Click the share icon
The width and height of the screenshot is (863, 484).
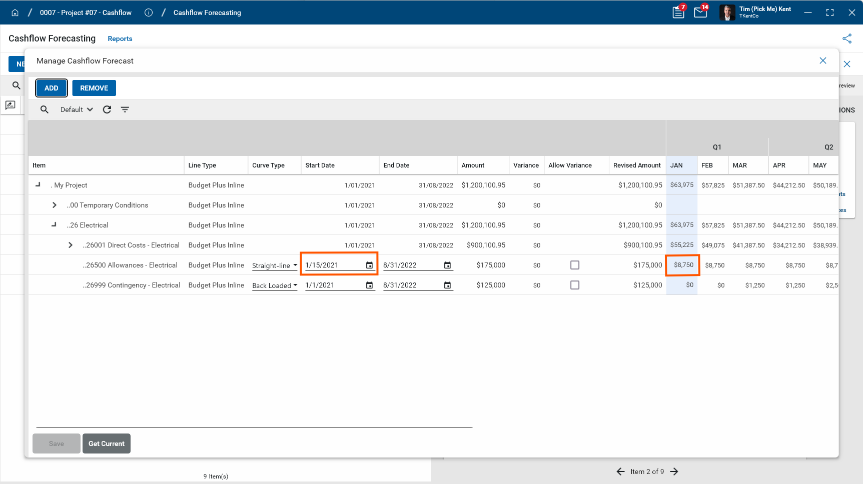846,38
